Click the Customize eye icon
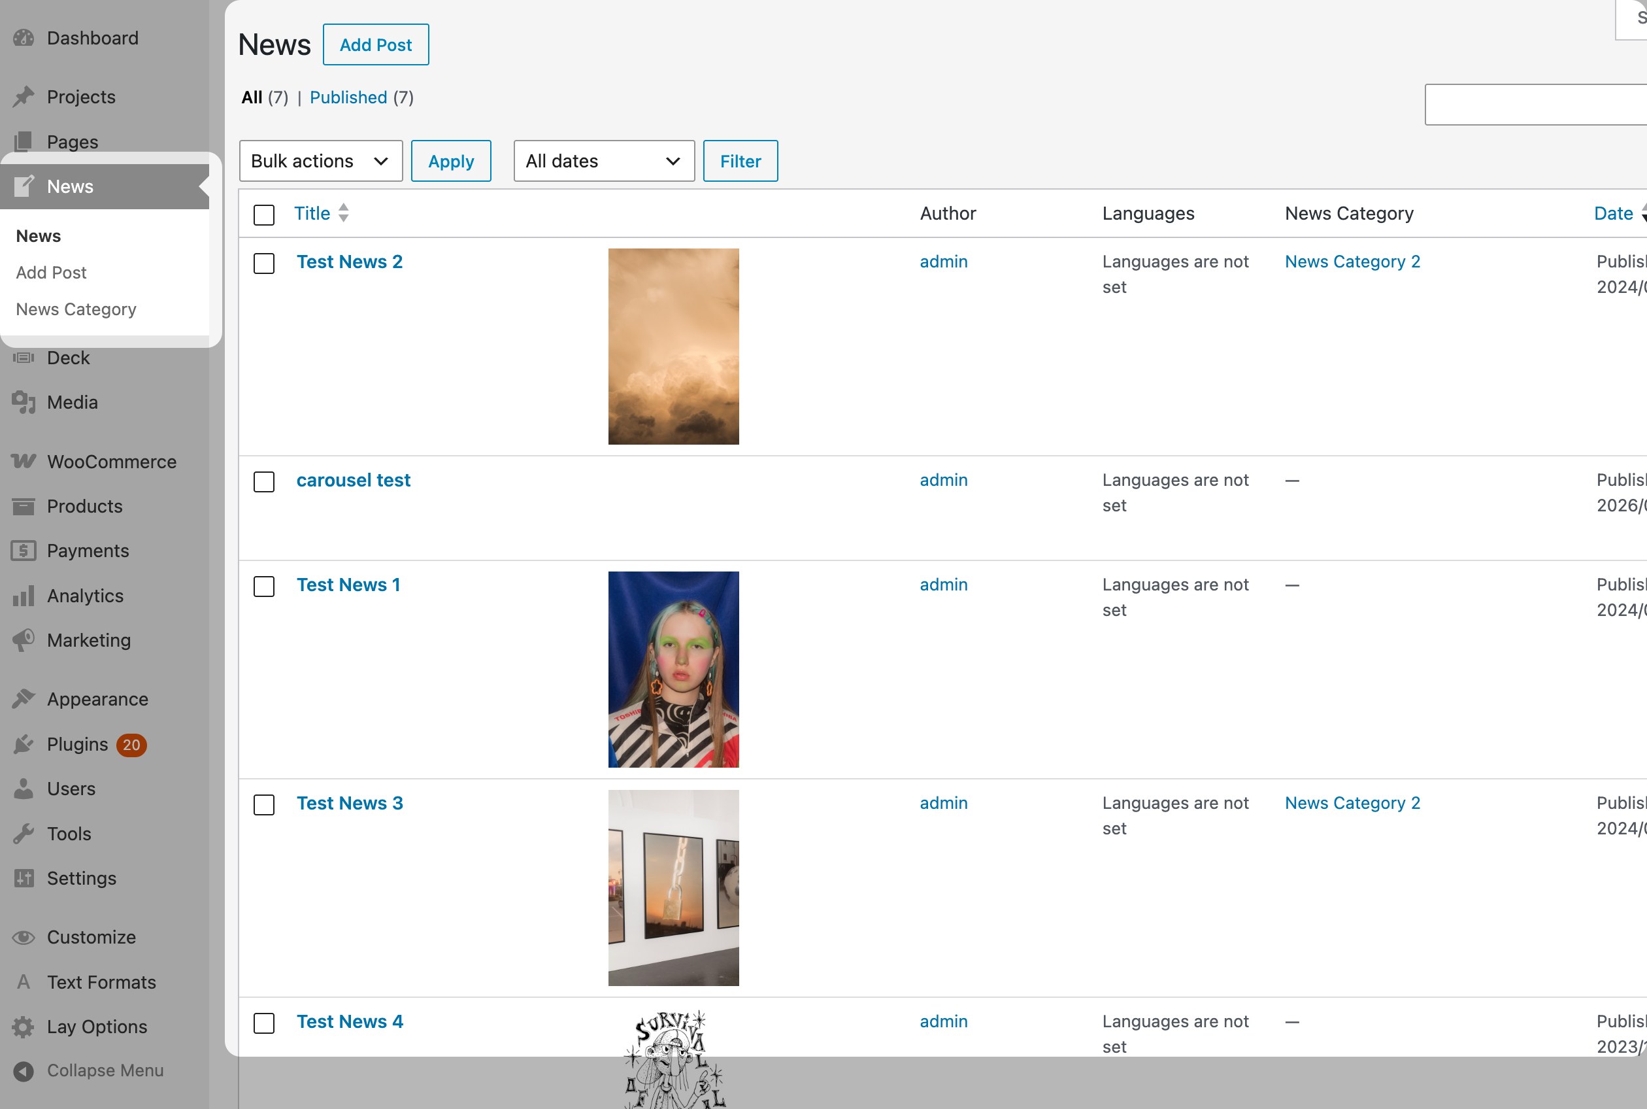Viewport: 1647px width, 1109px height. tap(24, 938)
